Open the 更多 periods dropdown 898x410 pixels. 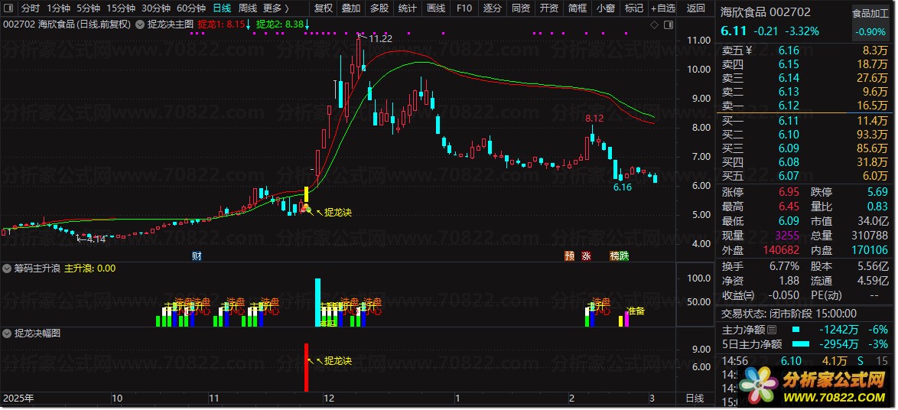[275, 8]
